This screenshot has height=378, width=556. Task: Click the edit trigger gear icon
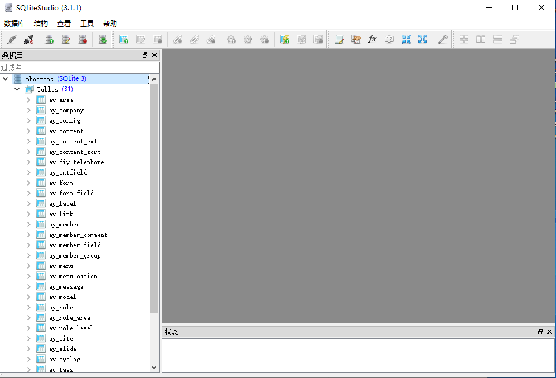[248, 39]
